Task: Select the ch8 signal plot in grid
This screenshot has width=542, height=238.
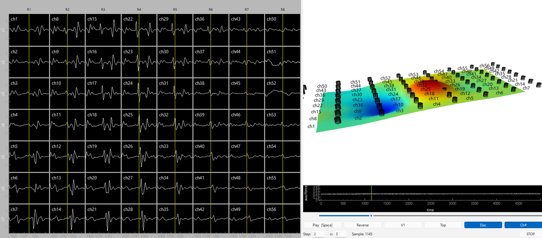Action: pos(67,29)
